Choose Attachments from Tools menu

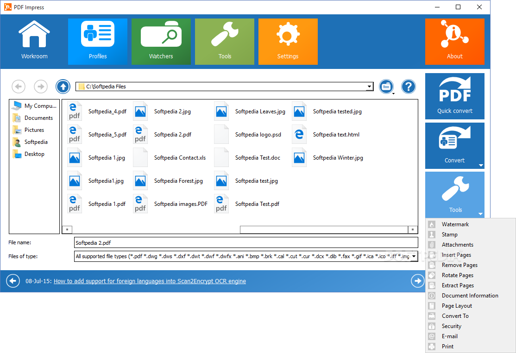point(471,245)
